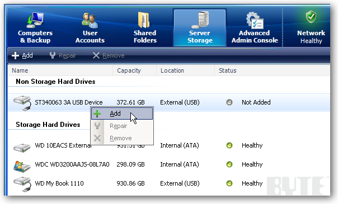Viewport: 338px width, 204px height.
Task: Select the WD 10EACS External drive name
Action: [63, 145]
